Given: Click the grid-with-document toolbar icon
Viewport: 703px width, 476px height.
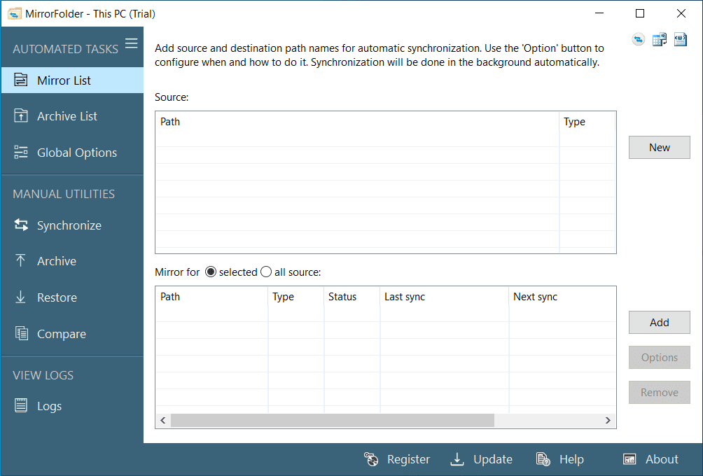Looking at the screenshot, I should [660, 40].
